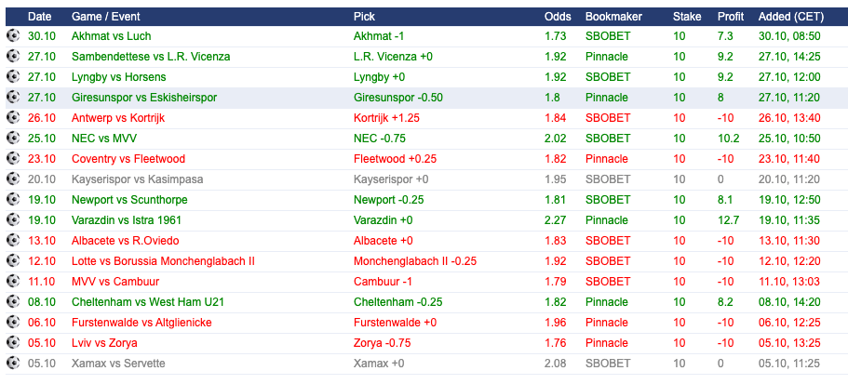The image size is (848, 384).
Task: Click soccer ball icon on Kayserispor vs Kasimpasa row
Action: [x=13, y=179]
